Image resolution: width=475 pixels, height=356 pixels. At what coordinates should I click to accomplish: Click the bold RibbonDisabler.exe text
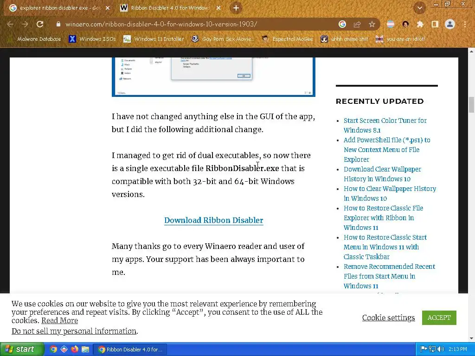click(242, 168)
